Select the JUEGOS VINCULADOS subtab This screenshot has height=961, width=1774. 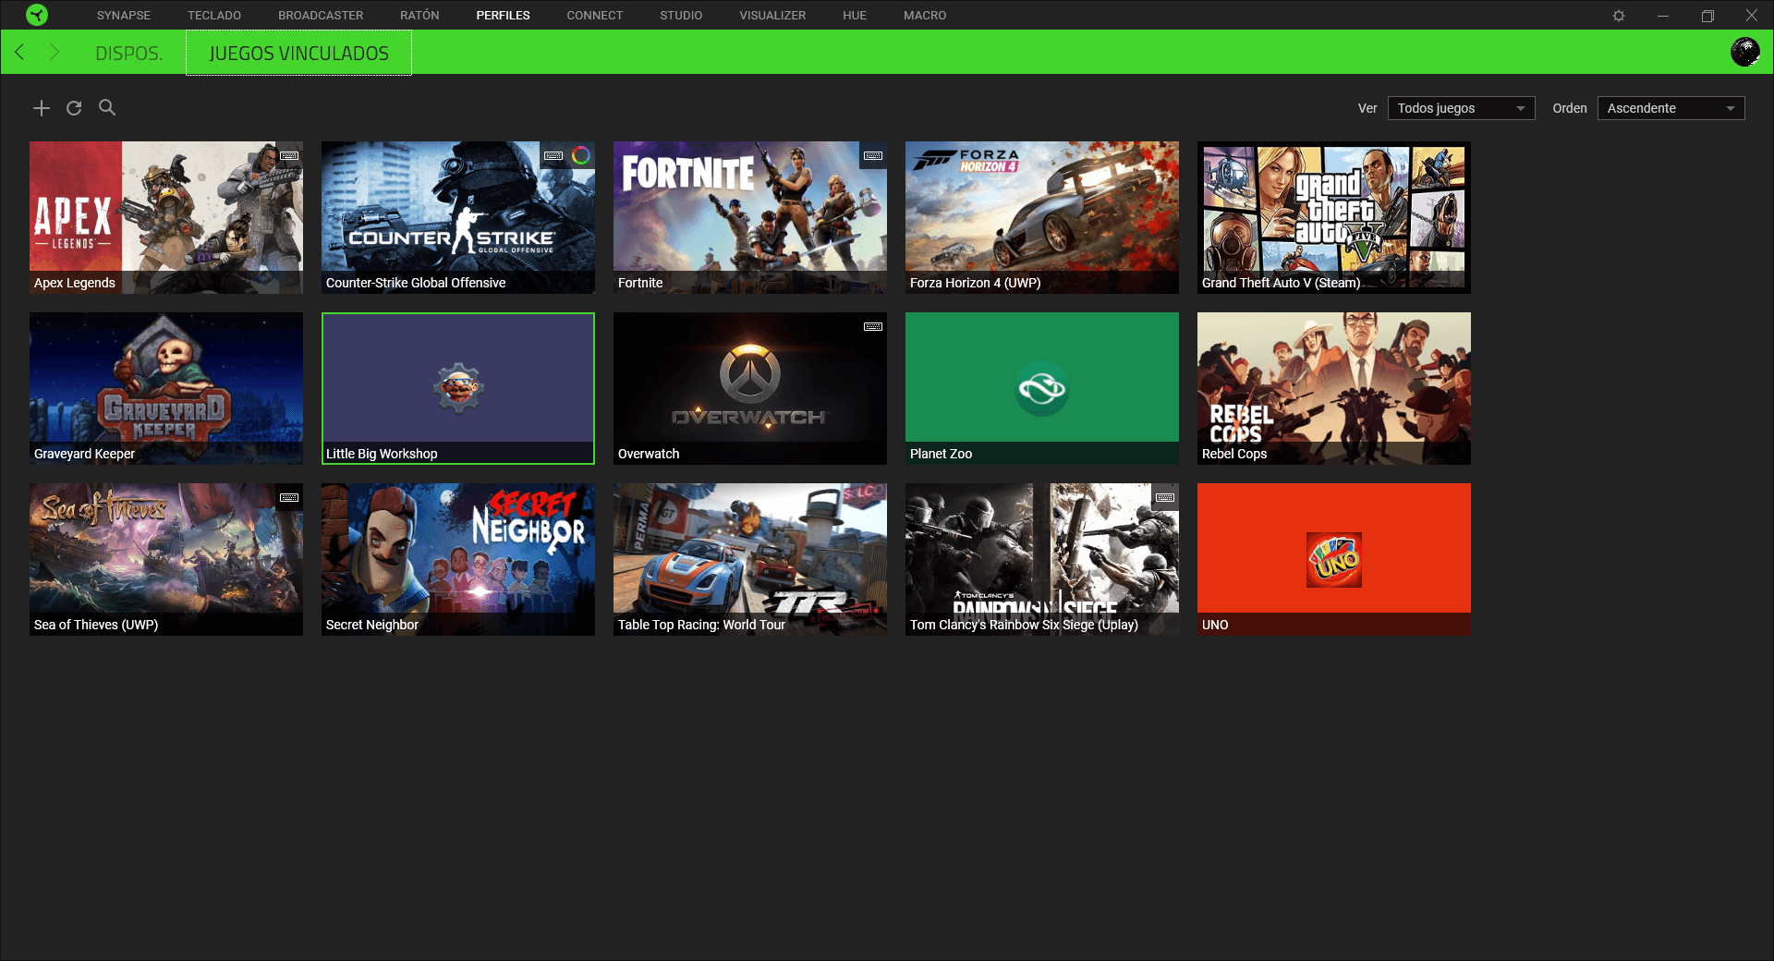299,53
